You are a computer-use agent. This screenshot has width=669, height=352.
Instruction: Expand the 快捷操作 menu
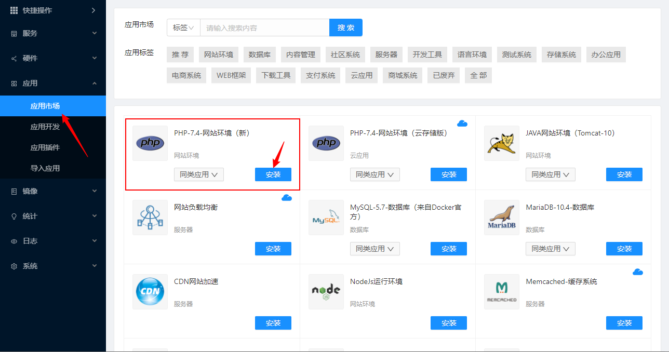click(93, 10)
